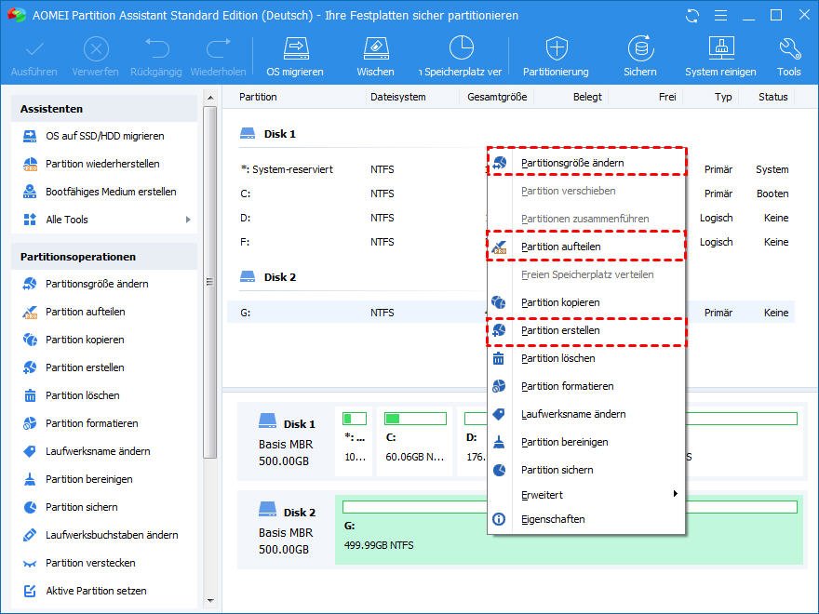Click the Dateisystem column header

398,97
